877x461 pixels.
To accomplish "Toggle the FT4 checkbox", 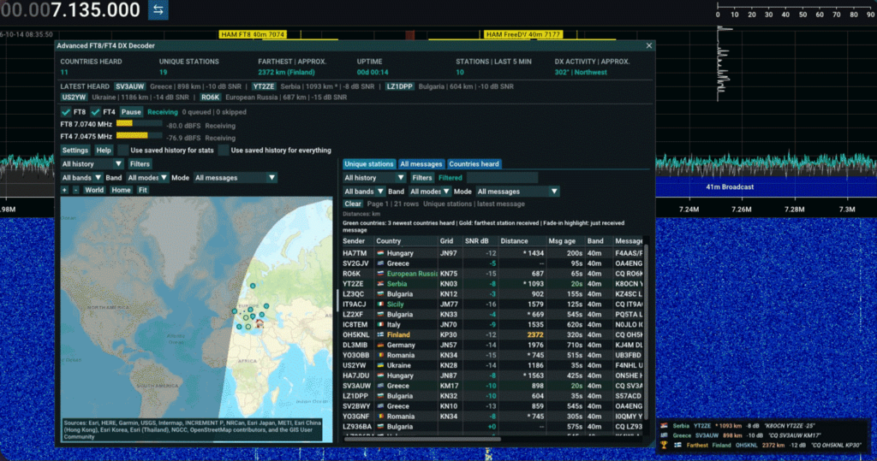I will [96, 112].
